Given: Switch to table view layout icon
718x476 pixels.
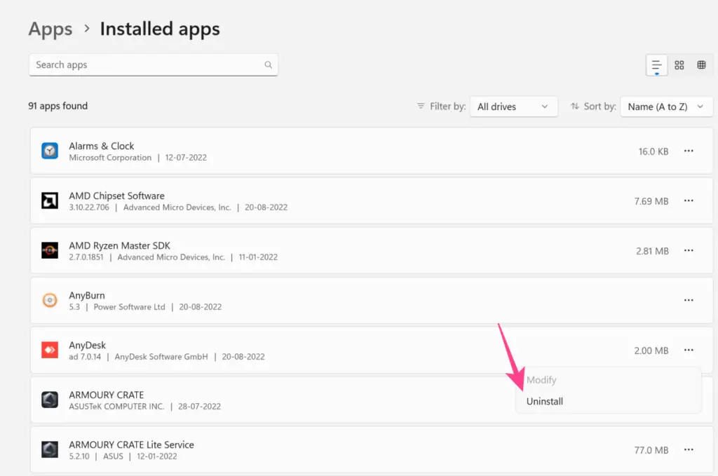Looking at the screenshot, I should (x=701, y=65).
